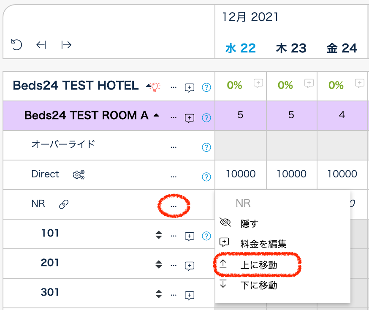Image resolution: width=369 pixels, height=310 pixels.
Task: Jump forward with the right arrow icon
Action: tap(66, 45)
